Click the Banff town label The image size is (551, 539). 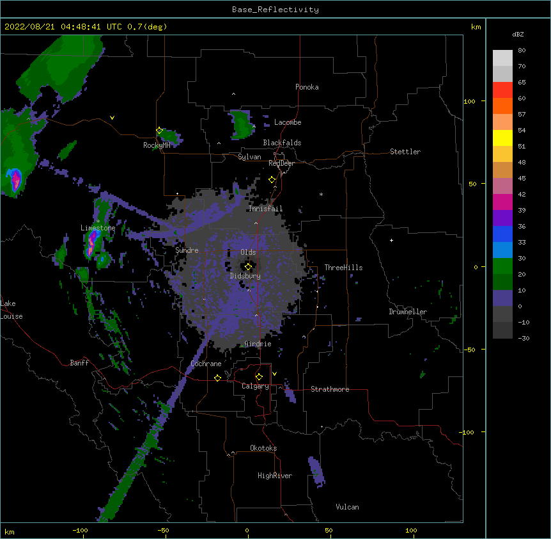point(79,363)
